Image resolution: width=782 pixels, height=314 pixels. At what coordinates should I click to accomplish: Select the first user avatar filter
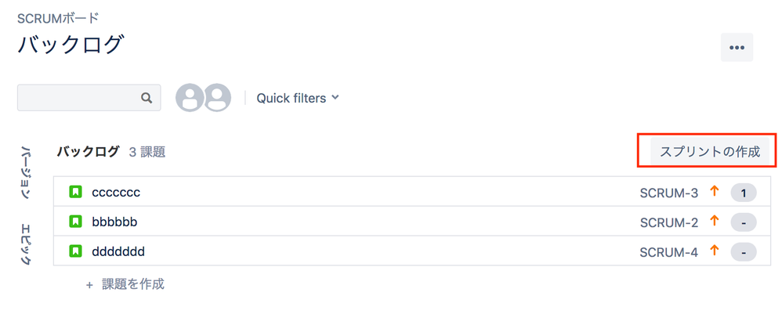click(190, 98)
